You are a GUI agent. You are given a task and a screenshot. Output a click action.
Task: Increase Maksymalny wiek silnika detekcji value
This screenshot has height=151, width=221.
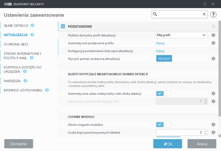tap(205, 100)
